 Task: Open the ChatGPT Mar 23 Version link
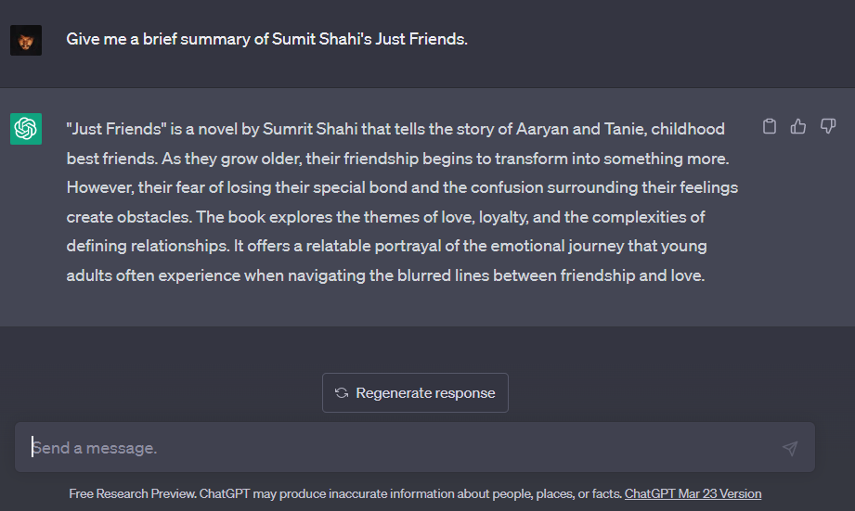pos(693,493)
